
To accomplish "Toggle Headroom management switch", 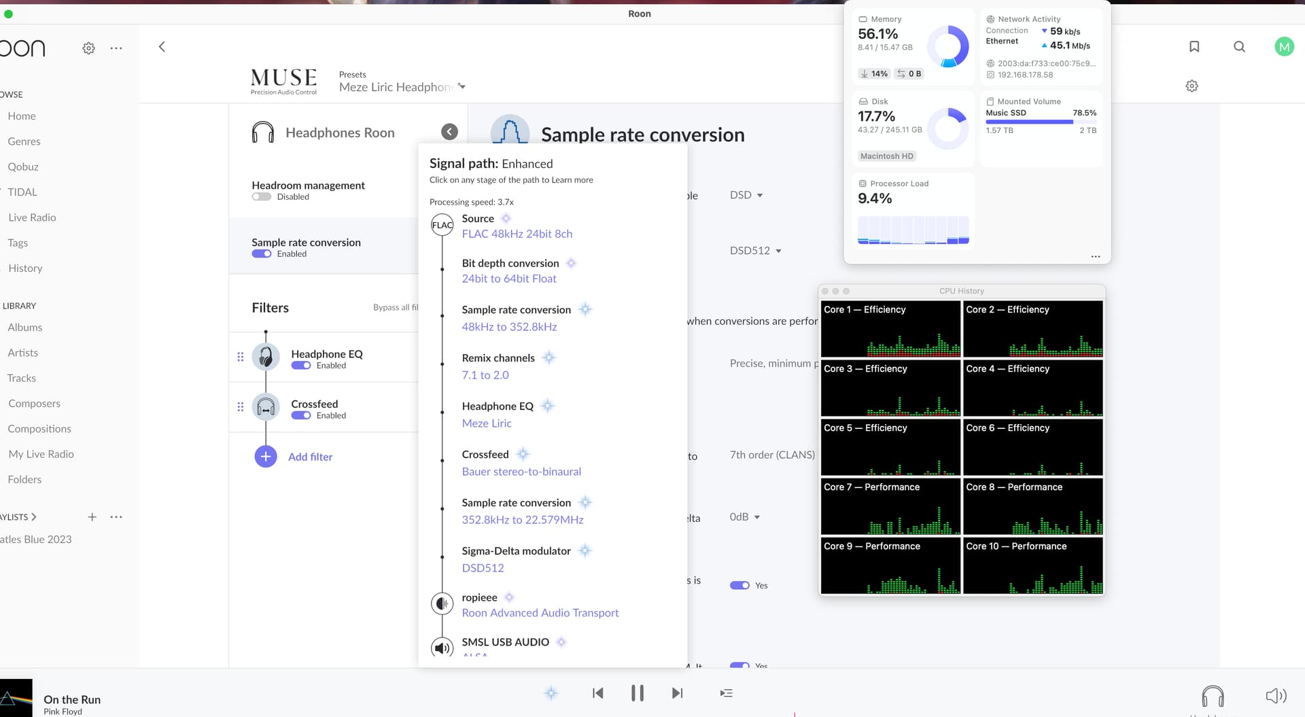I will pos(262,197).
